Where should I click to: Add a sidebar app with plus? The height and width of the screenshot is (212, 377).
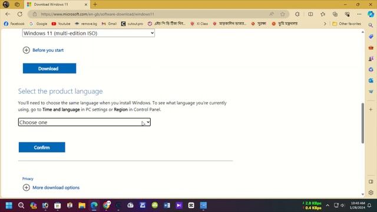coord(371,110)
